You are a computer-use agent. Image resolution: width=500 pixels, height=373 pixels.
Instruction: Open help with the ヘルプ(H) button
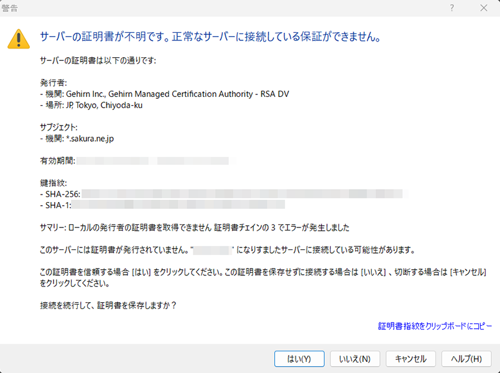coord(467,359)
